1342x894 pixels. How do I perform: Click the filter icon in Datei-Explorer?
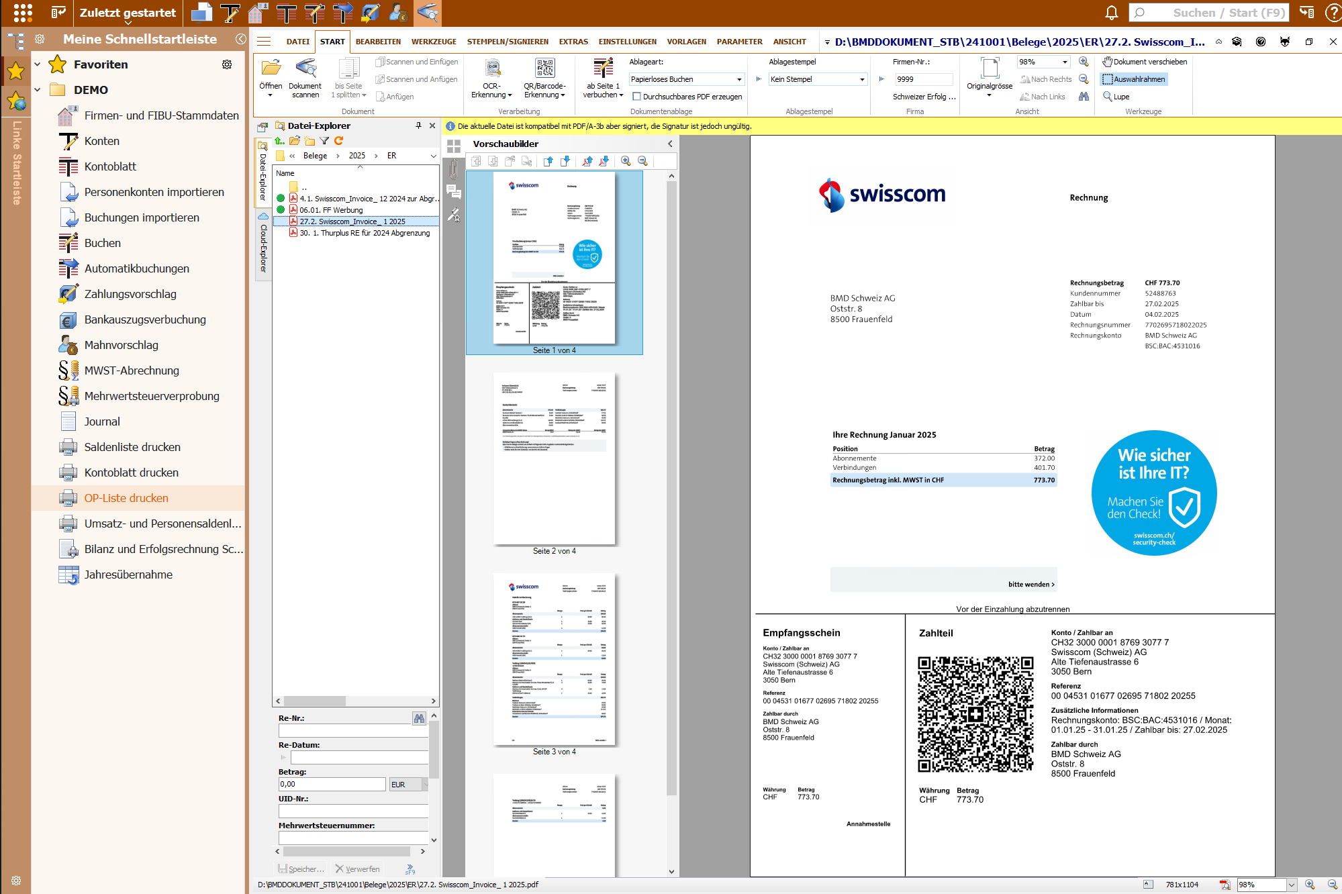[x=324, y=141]
